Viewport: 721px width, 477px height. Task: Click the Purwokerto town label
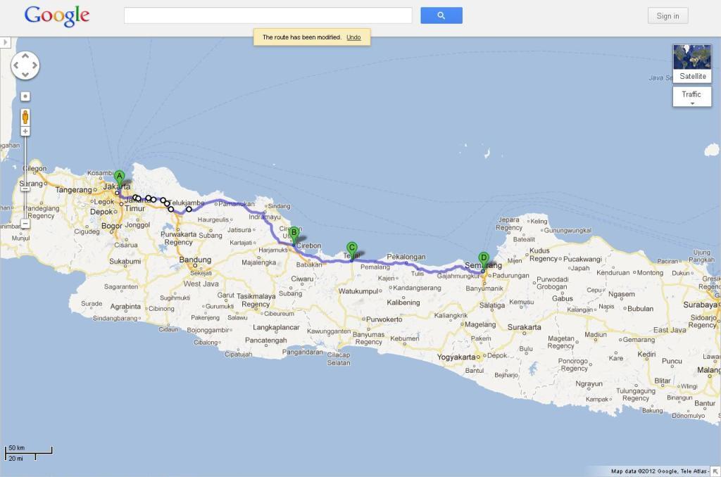384,319
